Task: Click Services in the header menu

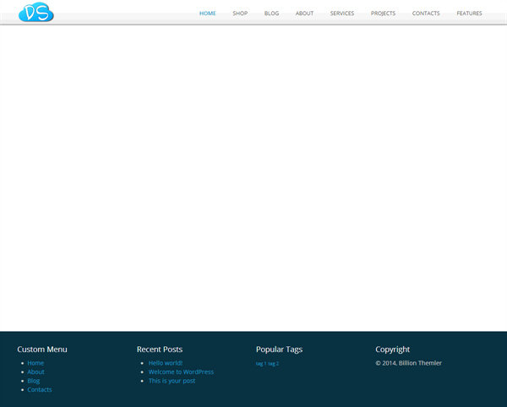Action: (x=342, y=14)
